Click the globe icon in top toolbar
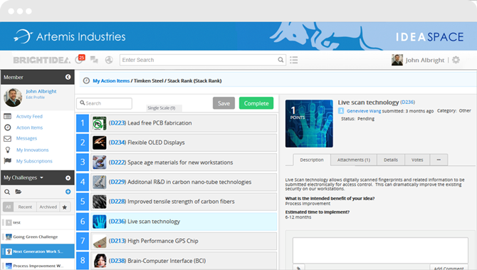 (x=109, y=60)
